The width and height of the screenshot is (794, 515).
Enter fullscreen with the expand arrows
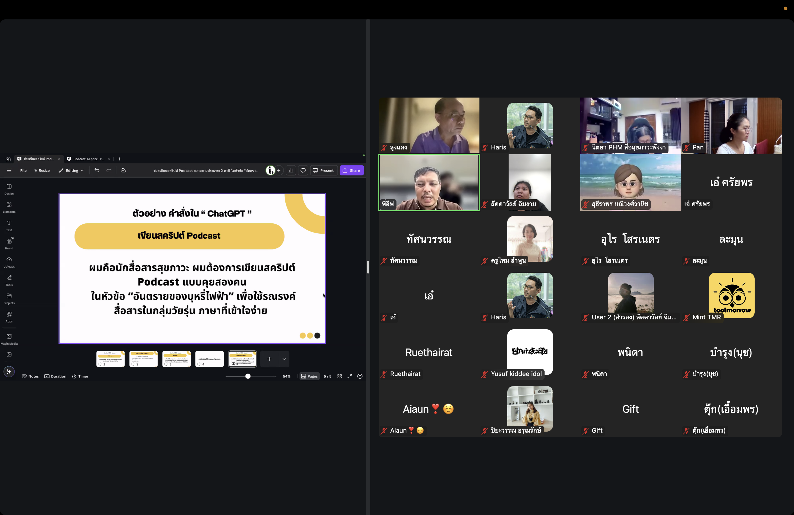[350, 376]
